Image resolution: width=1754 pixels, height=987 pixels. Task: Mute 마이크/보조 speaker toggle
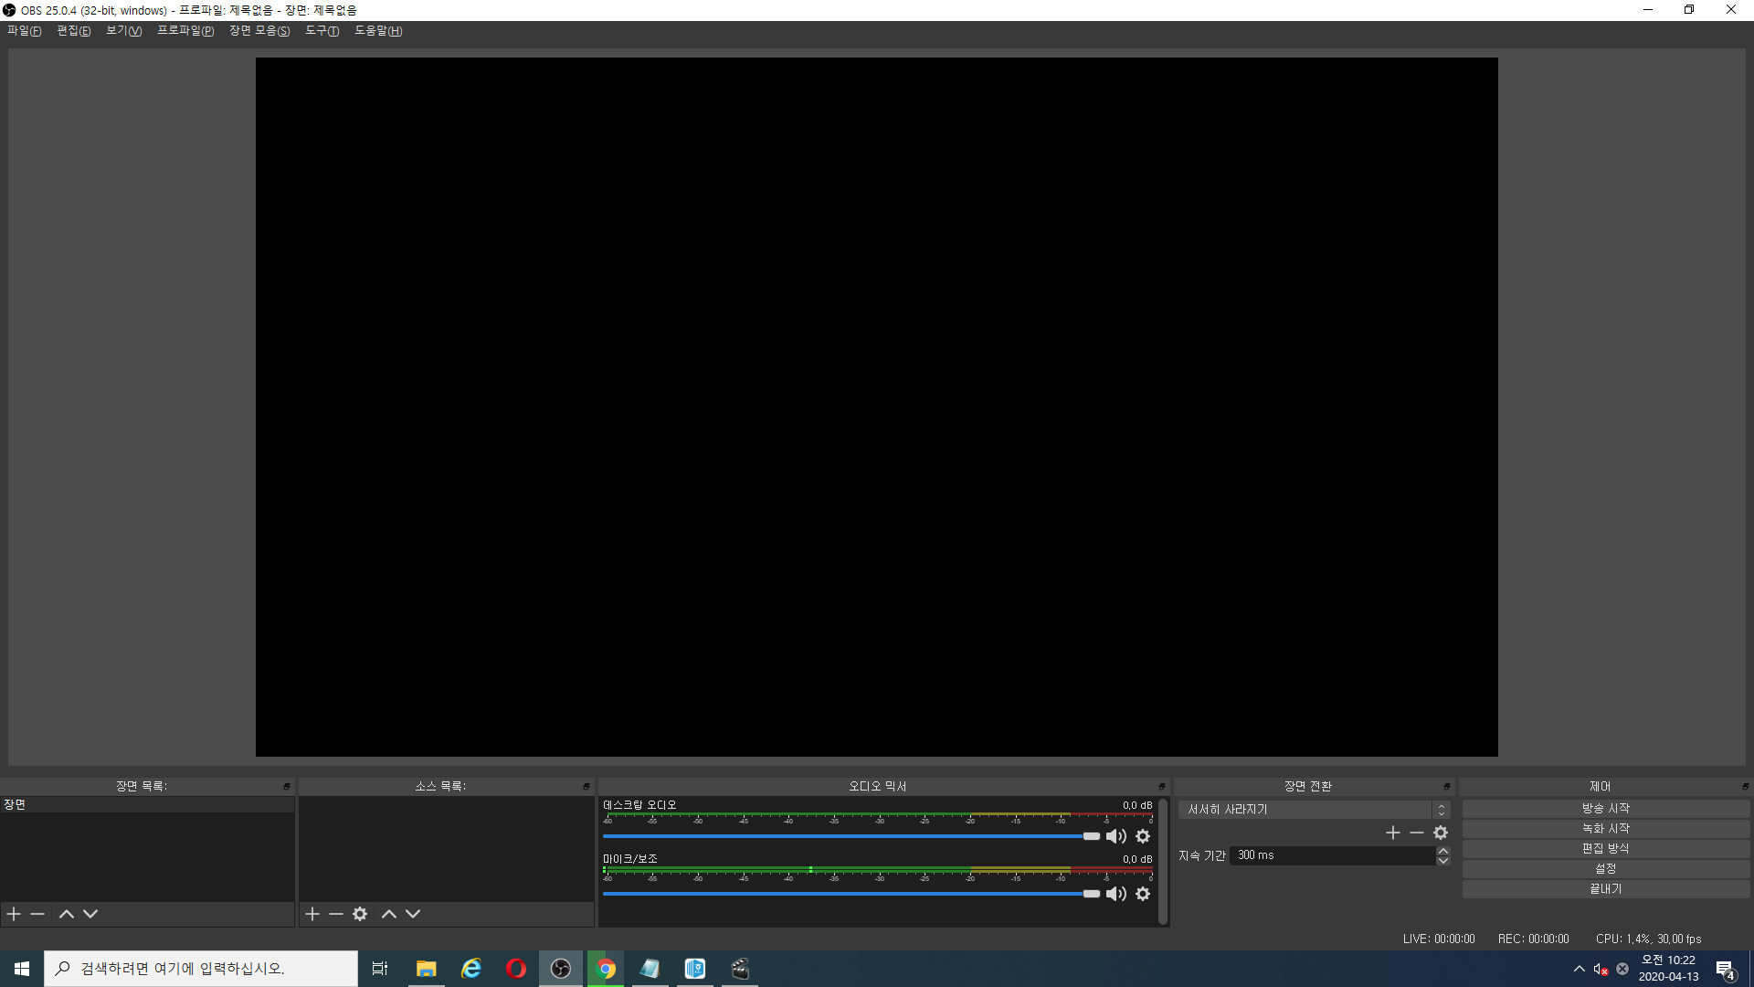1115,894
